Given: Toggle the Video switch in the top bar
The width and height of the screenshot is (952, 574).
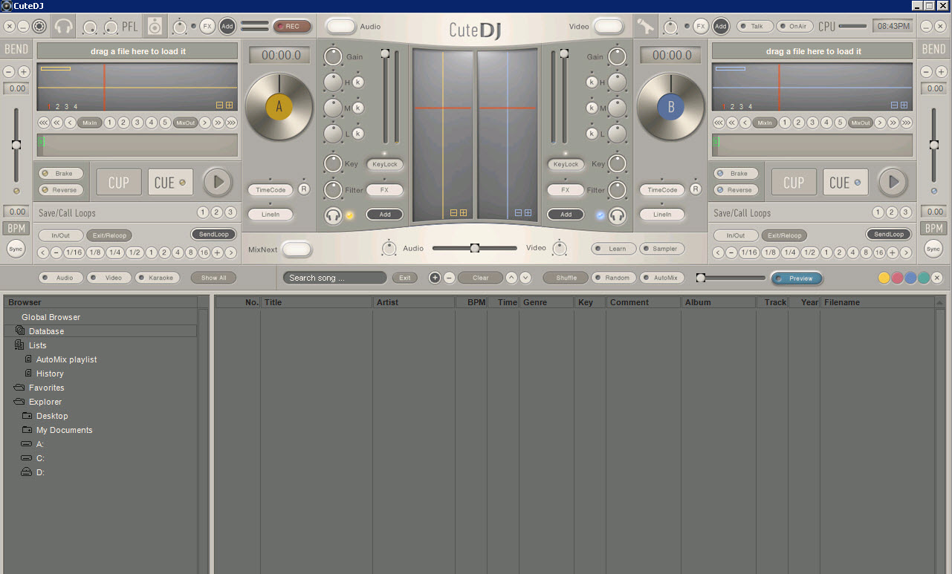Looking at the screenshot, I should pos(608,26).
